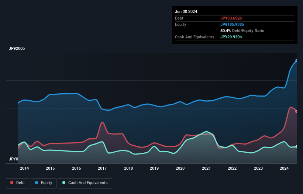Select the Equity endpoint marker at Jun 2024
The width and height of the screenshot is (303, 194).
click(x=297, y=60)
